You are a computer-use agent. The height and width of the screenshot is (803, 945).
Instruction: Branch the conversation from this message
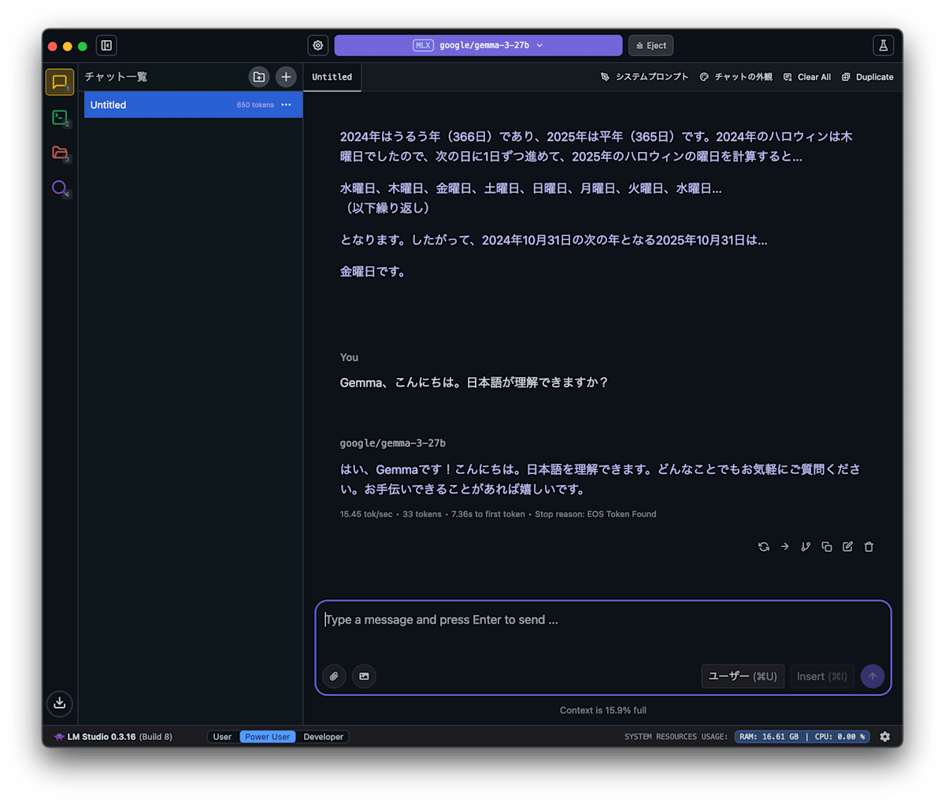pos(806,546)
